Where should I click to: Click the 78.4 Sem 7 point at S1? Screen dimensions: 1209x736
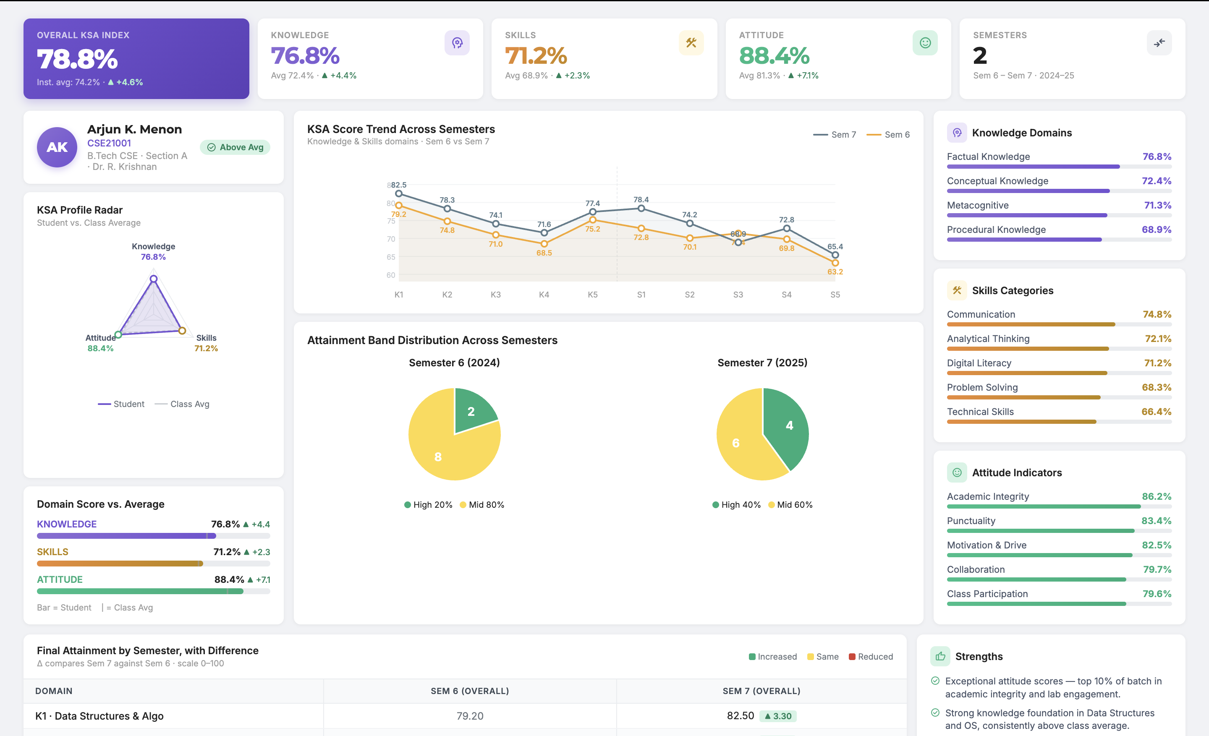point(641,209)
